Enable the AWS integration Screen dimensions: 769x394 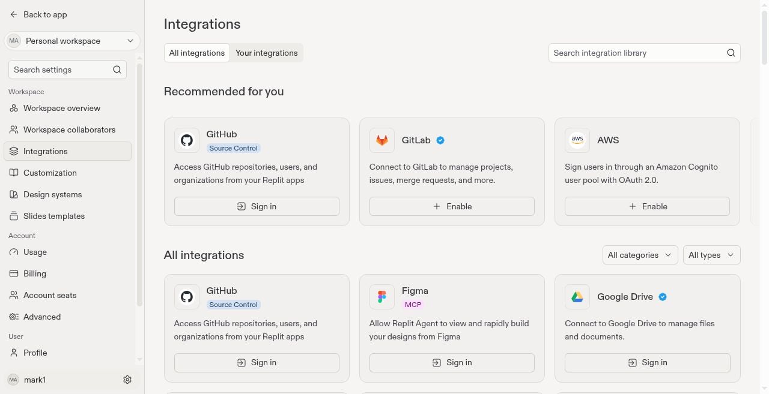(x=647, y=206)
